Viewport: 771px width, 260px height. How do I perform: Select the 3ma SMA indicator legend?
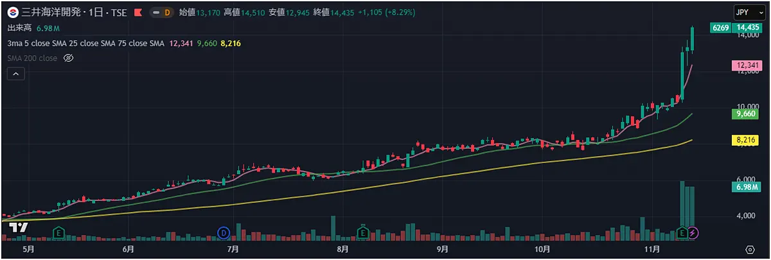85,43
